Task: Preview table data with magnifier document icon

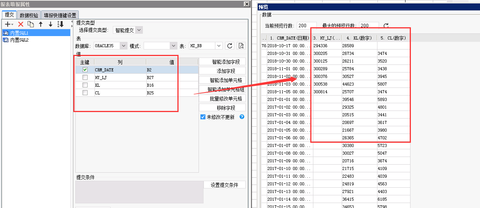Action: [241, 46]
